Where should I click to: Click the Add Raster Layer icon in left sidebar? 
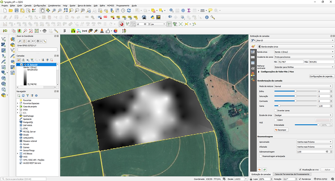[3, 45]
